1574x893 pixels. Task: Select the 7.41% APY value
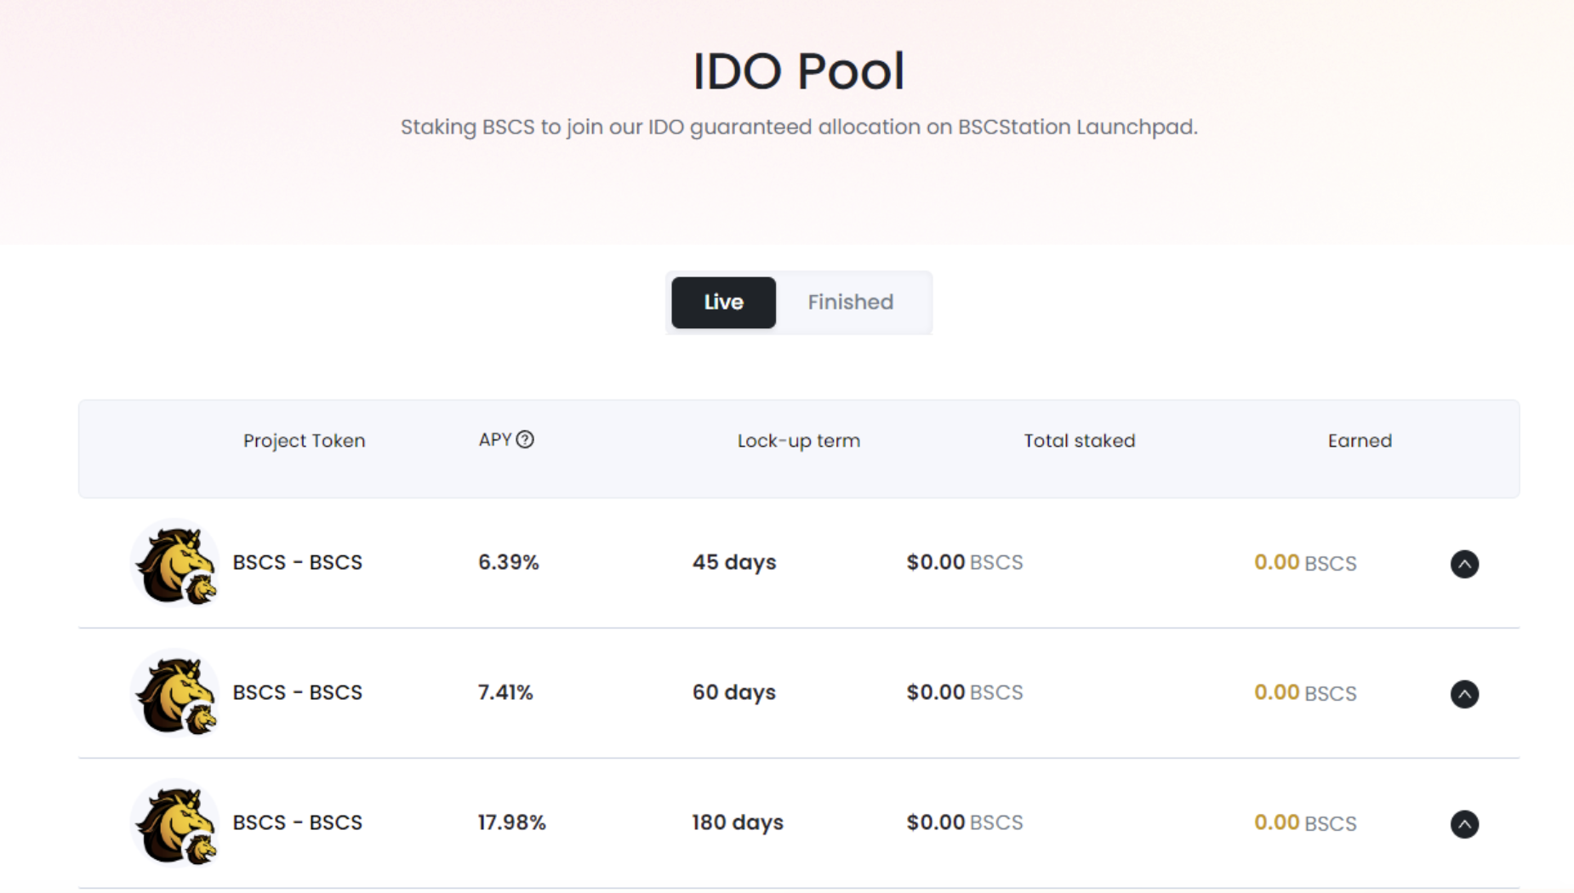point(505,692)
